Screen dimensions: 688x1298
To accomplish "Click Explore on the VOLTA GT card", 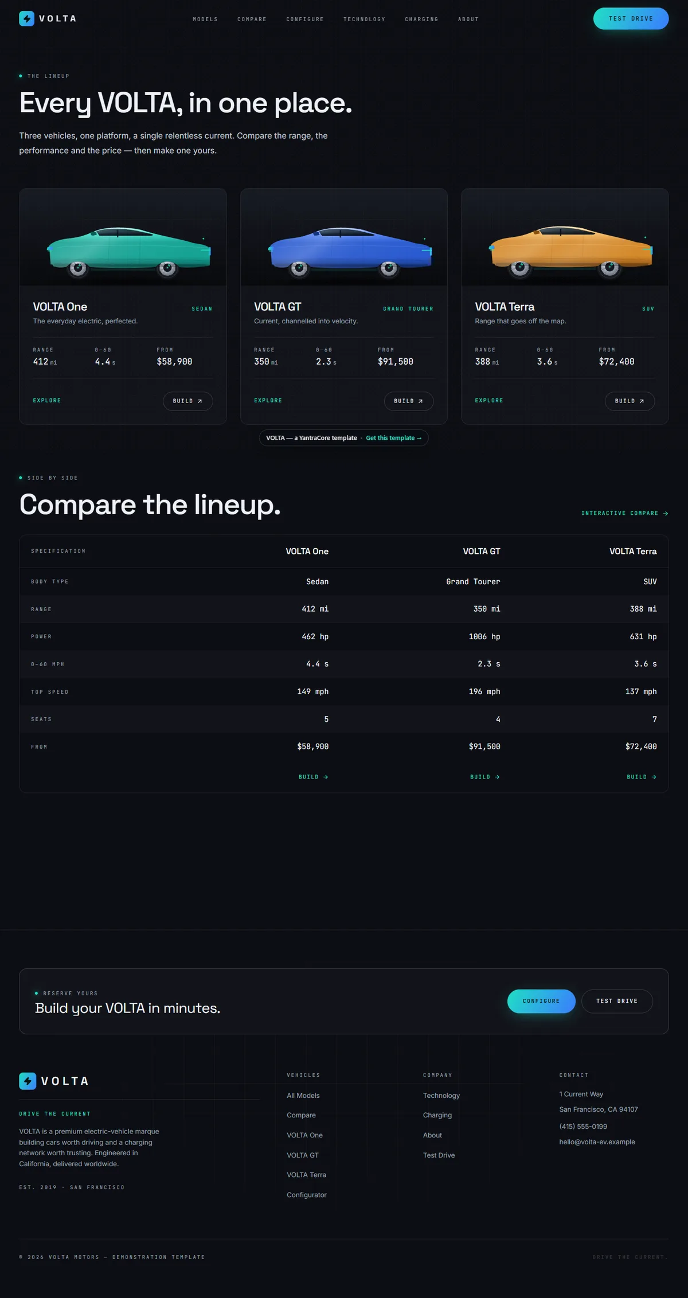I will (x=268, y=400).
